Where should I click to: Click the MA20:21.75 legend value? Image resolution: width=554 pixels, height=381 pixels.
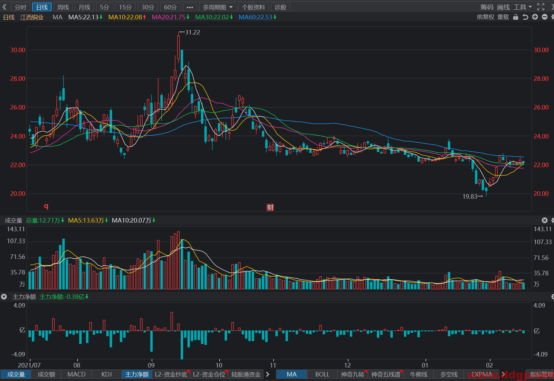coord(170,17)
